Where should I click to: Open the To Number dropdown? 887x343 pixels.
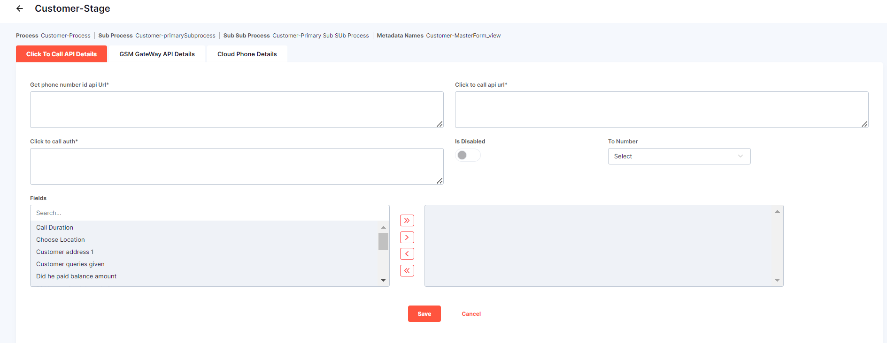point(679,157)
